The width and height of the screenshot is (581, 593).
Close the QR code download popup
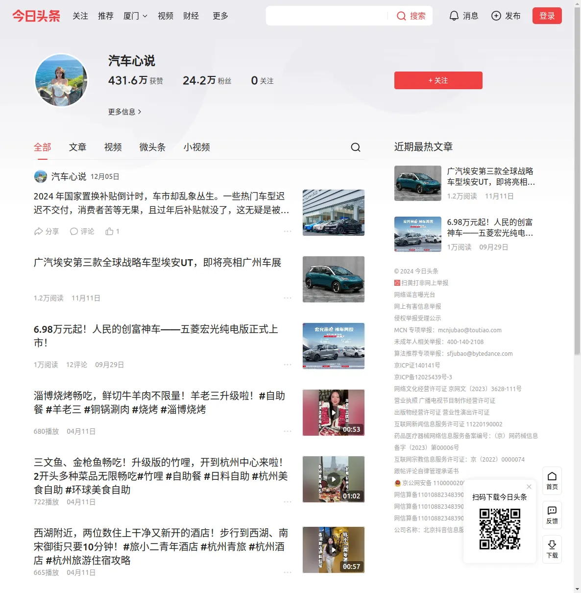coord(529,487)
